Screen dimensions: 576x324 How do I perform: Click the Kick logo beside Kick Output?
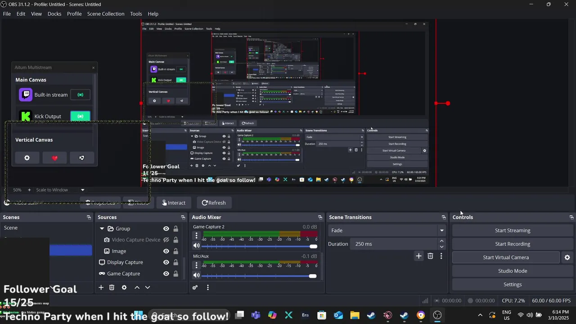[26, 116]
